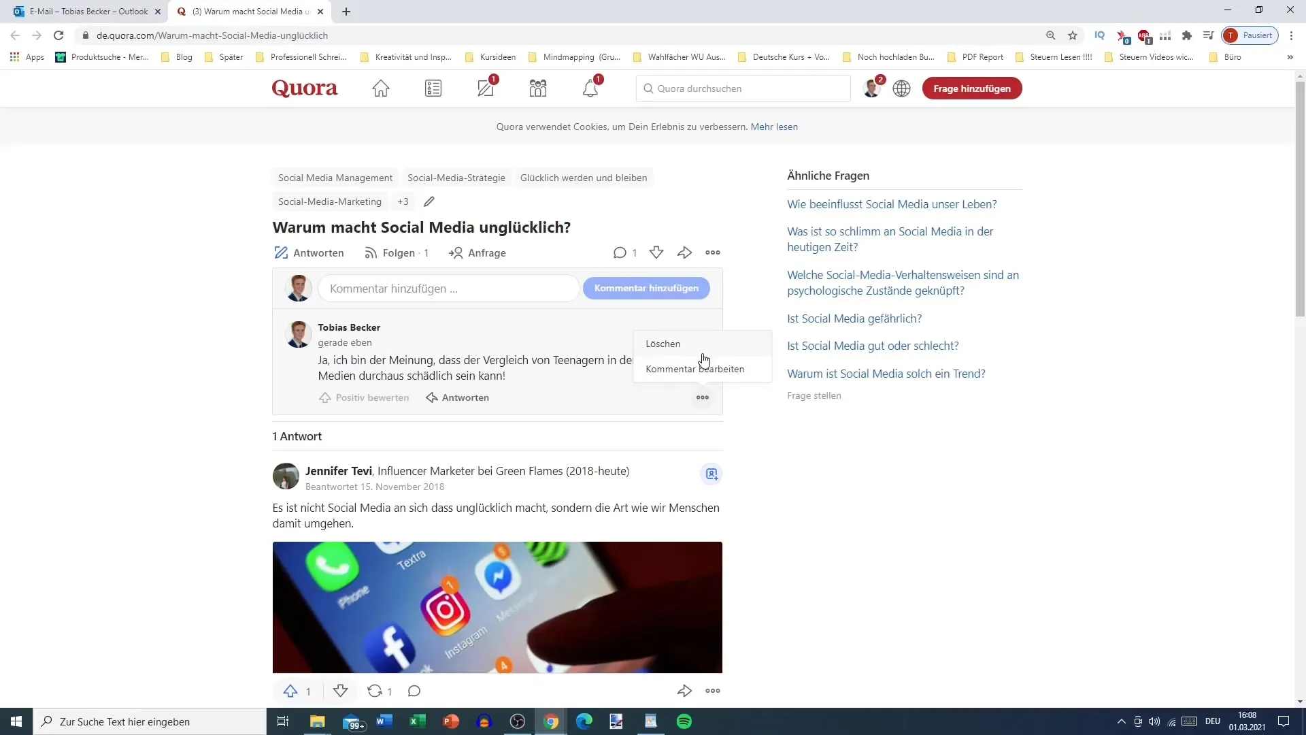Click Frage hinzufügen button

[x=972, y=88]
